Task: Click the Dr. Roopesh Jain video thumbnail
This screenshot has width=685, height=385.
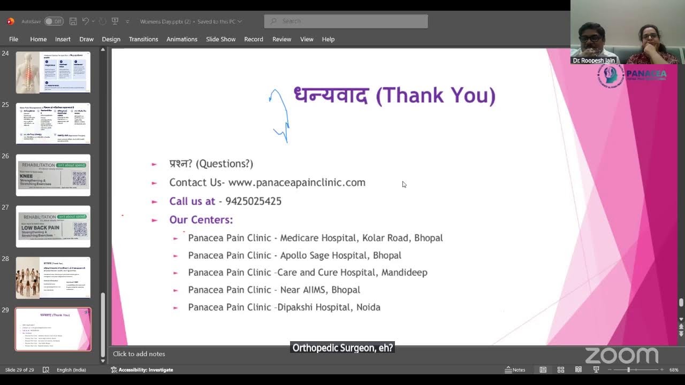Action: [628, 32]
